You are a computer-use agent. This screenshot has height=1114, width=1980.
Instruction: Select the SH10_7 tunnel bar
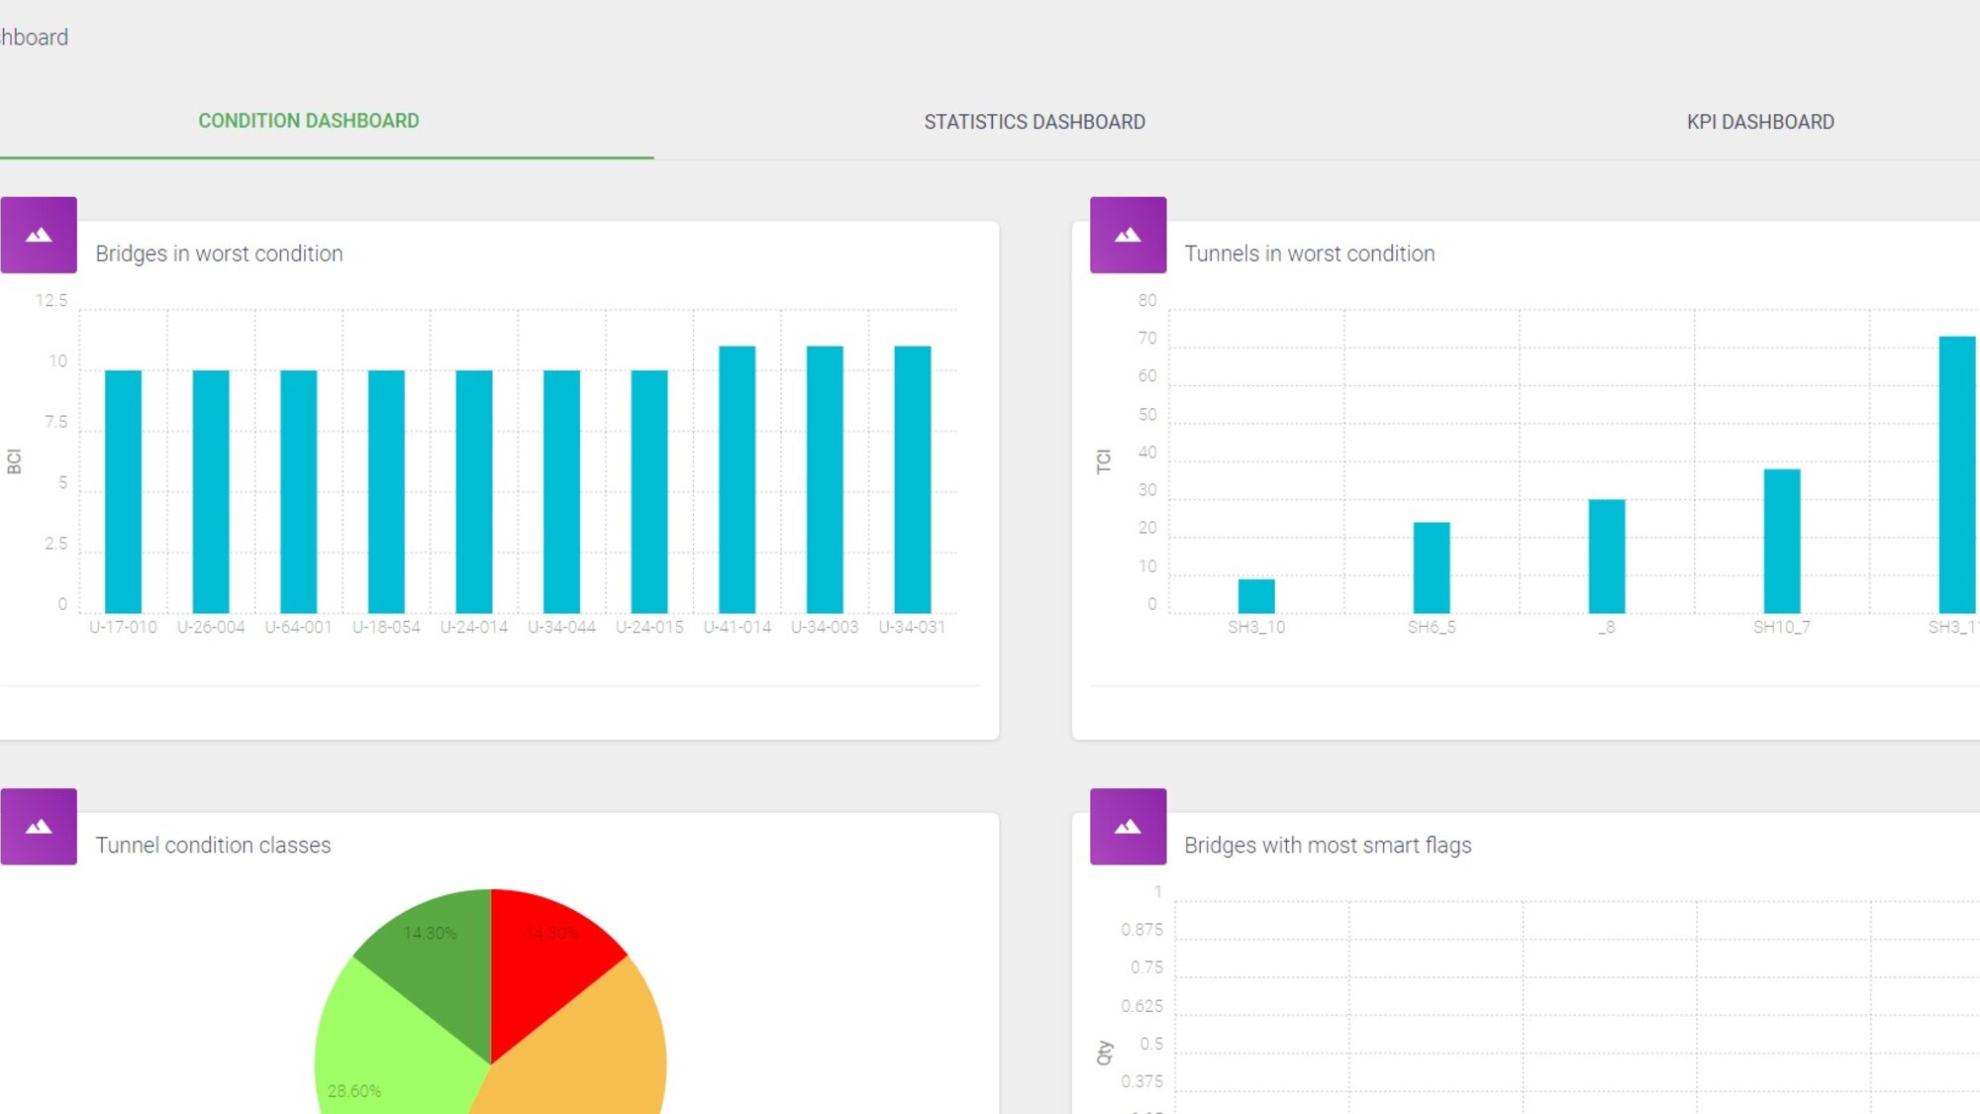1782,541
